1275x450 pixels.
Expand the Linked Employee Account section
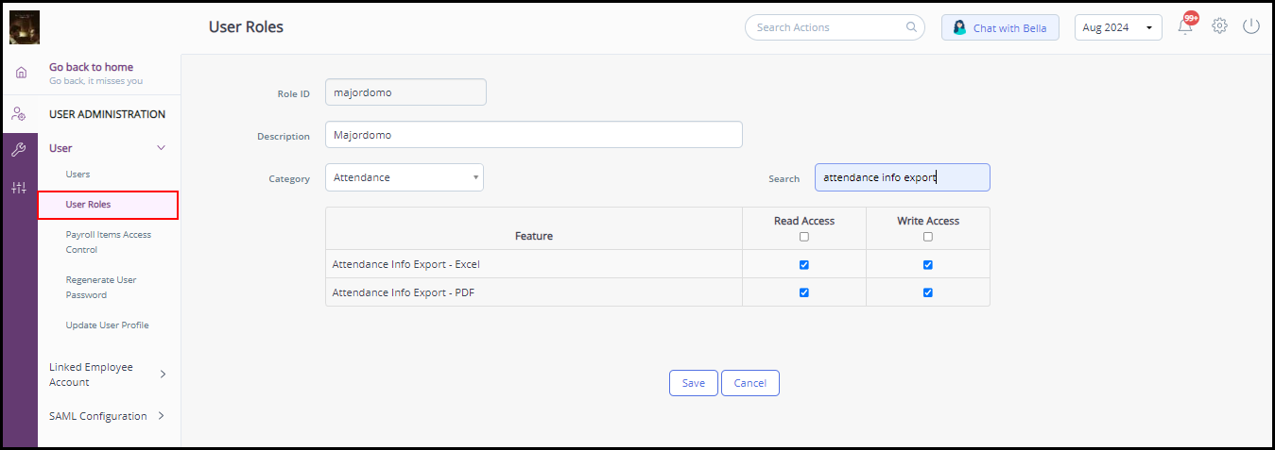[x=107, y=375]
